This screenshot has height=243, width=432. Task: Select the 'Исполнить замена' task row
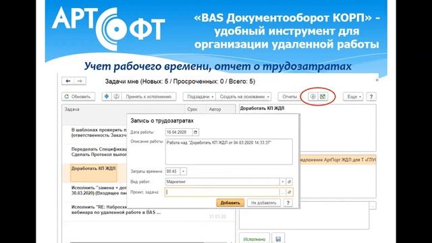coord(94,190)
